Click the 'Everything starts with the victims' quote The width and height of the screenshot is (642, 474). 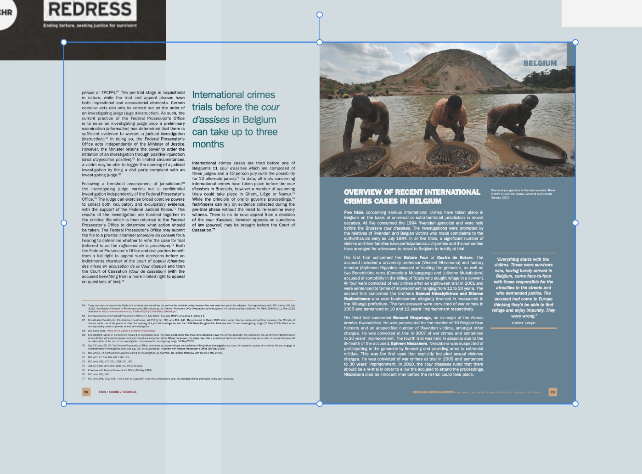click(x=524, y=288)
